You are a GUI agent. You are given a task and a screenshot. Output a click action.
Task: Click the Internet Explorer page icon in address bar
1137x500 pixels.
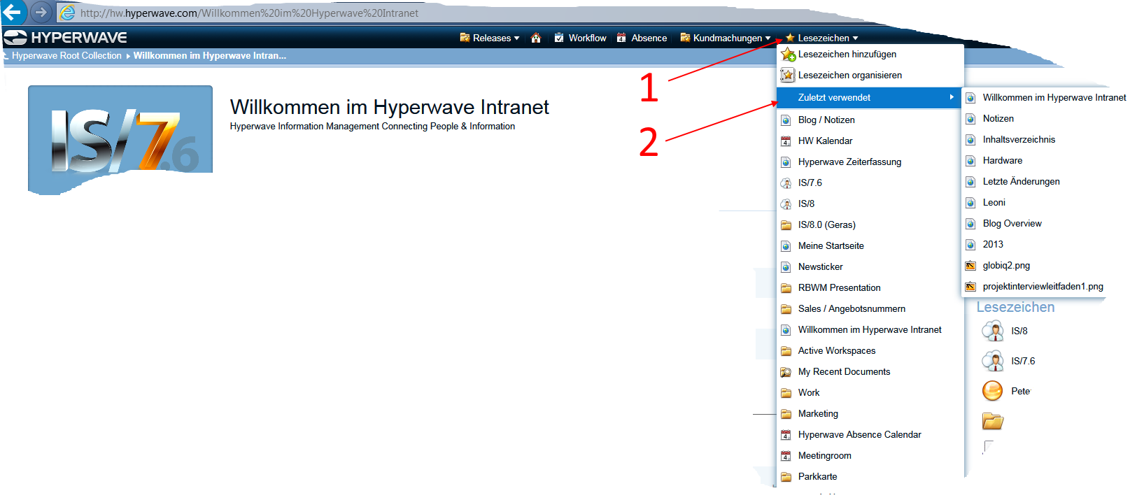point(67,13)
